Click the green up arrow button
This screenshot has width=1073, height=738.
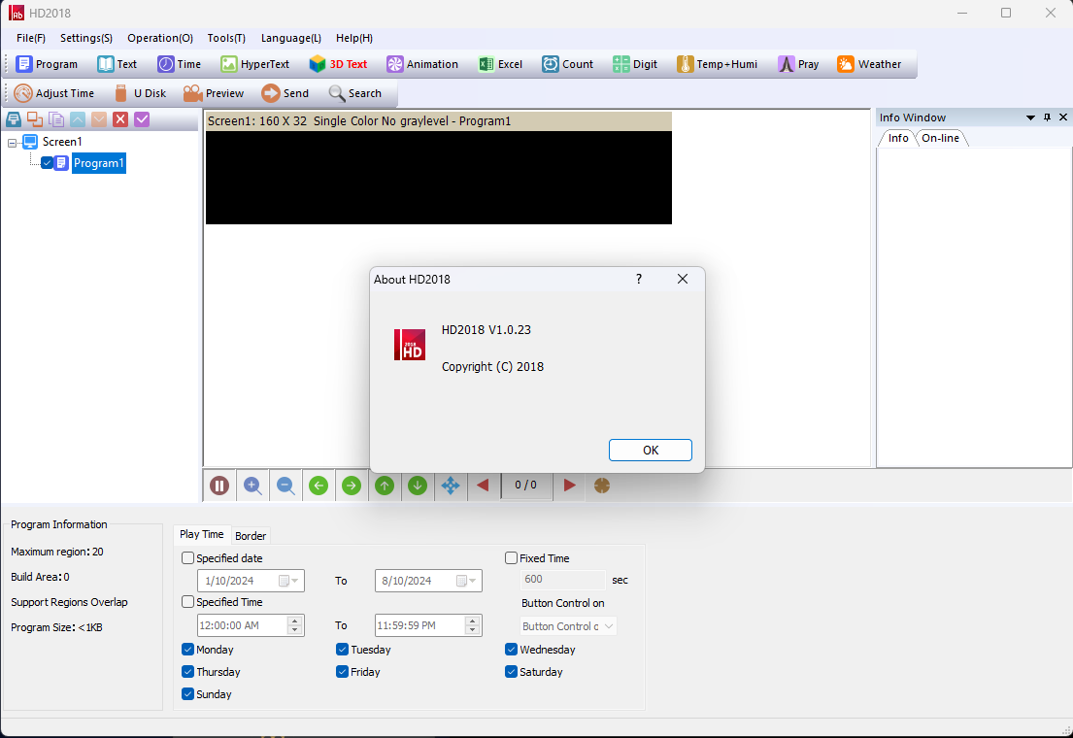click(x=385, y=486)
